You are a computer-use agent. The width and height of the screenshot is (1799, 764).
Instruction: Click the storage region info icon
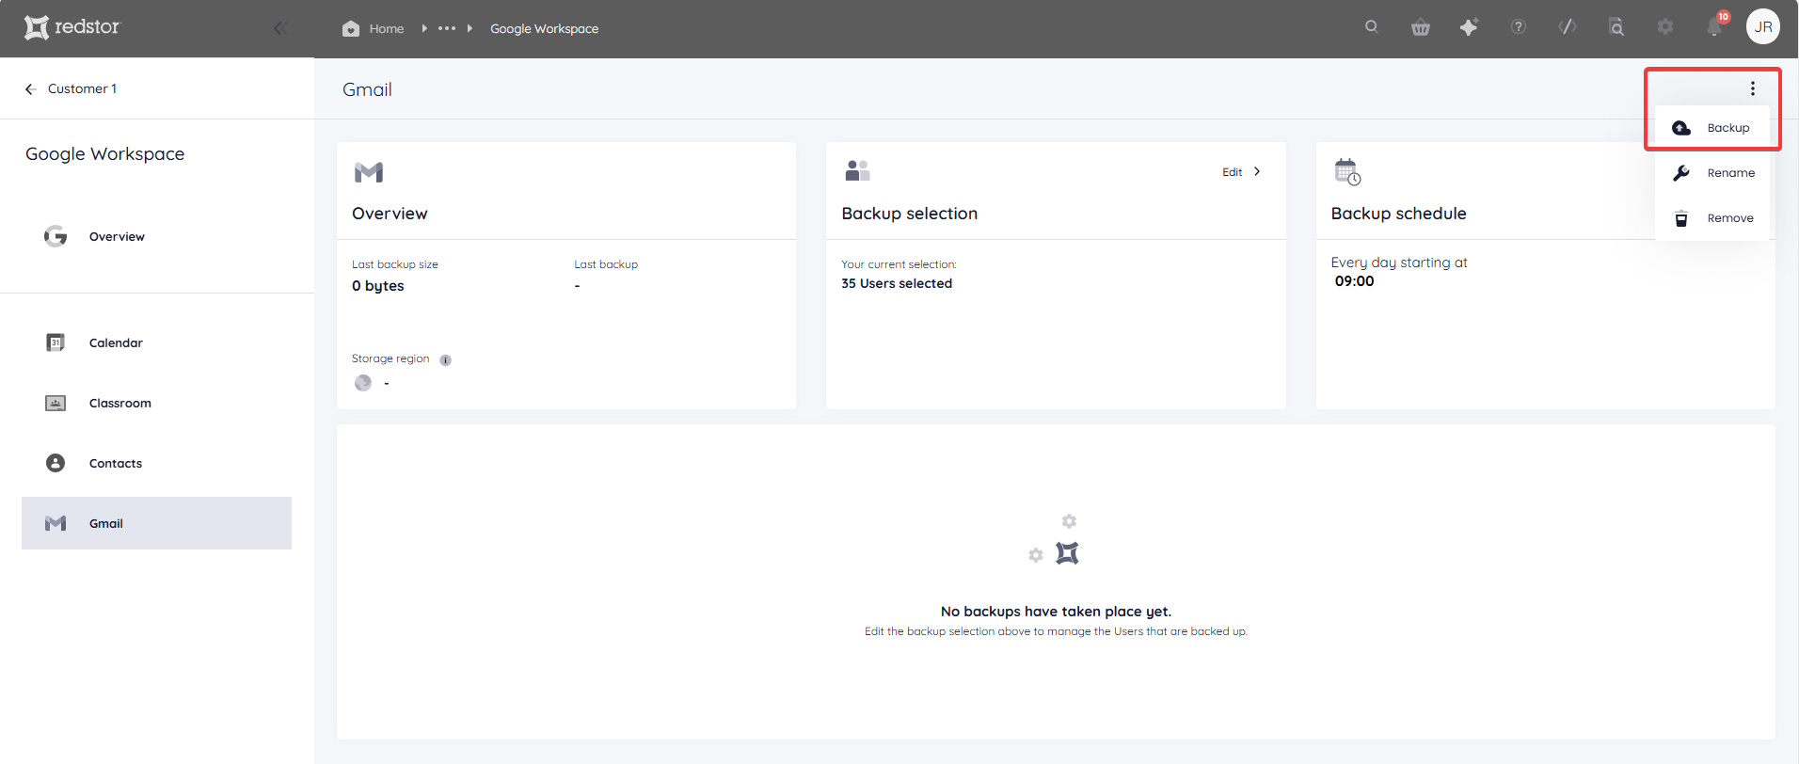pyautogui.click(x=446, y=360)
